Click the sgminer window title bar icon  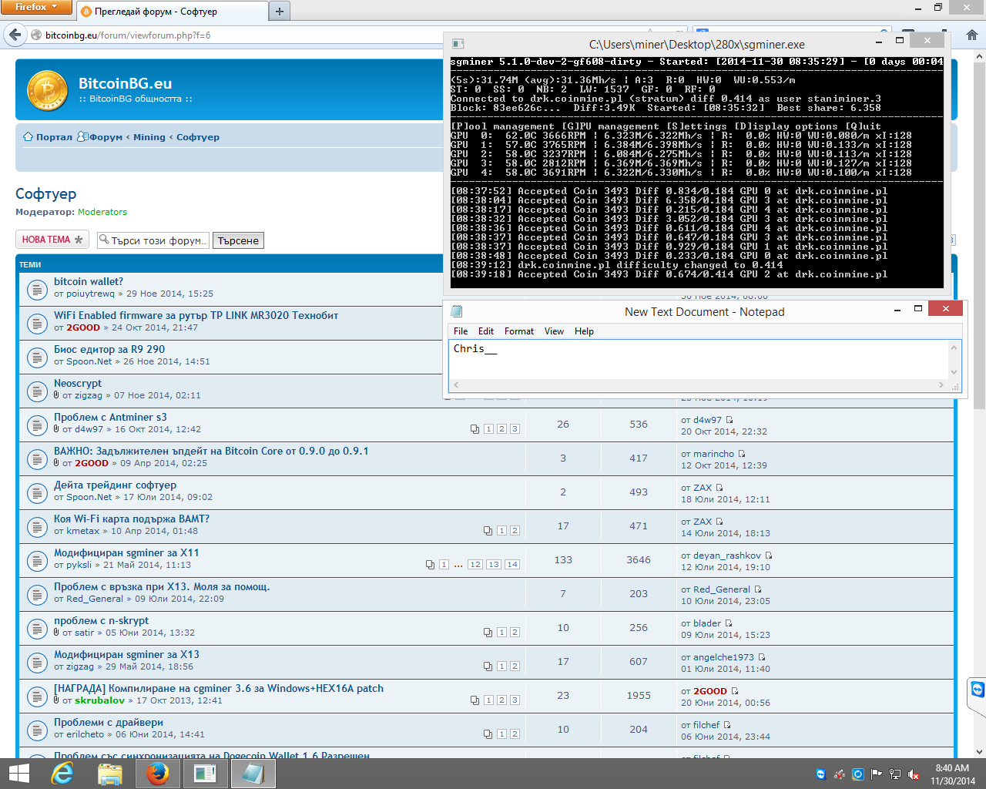point(458,44)
